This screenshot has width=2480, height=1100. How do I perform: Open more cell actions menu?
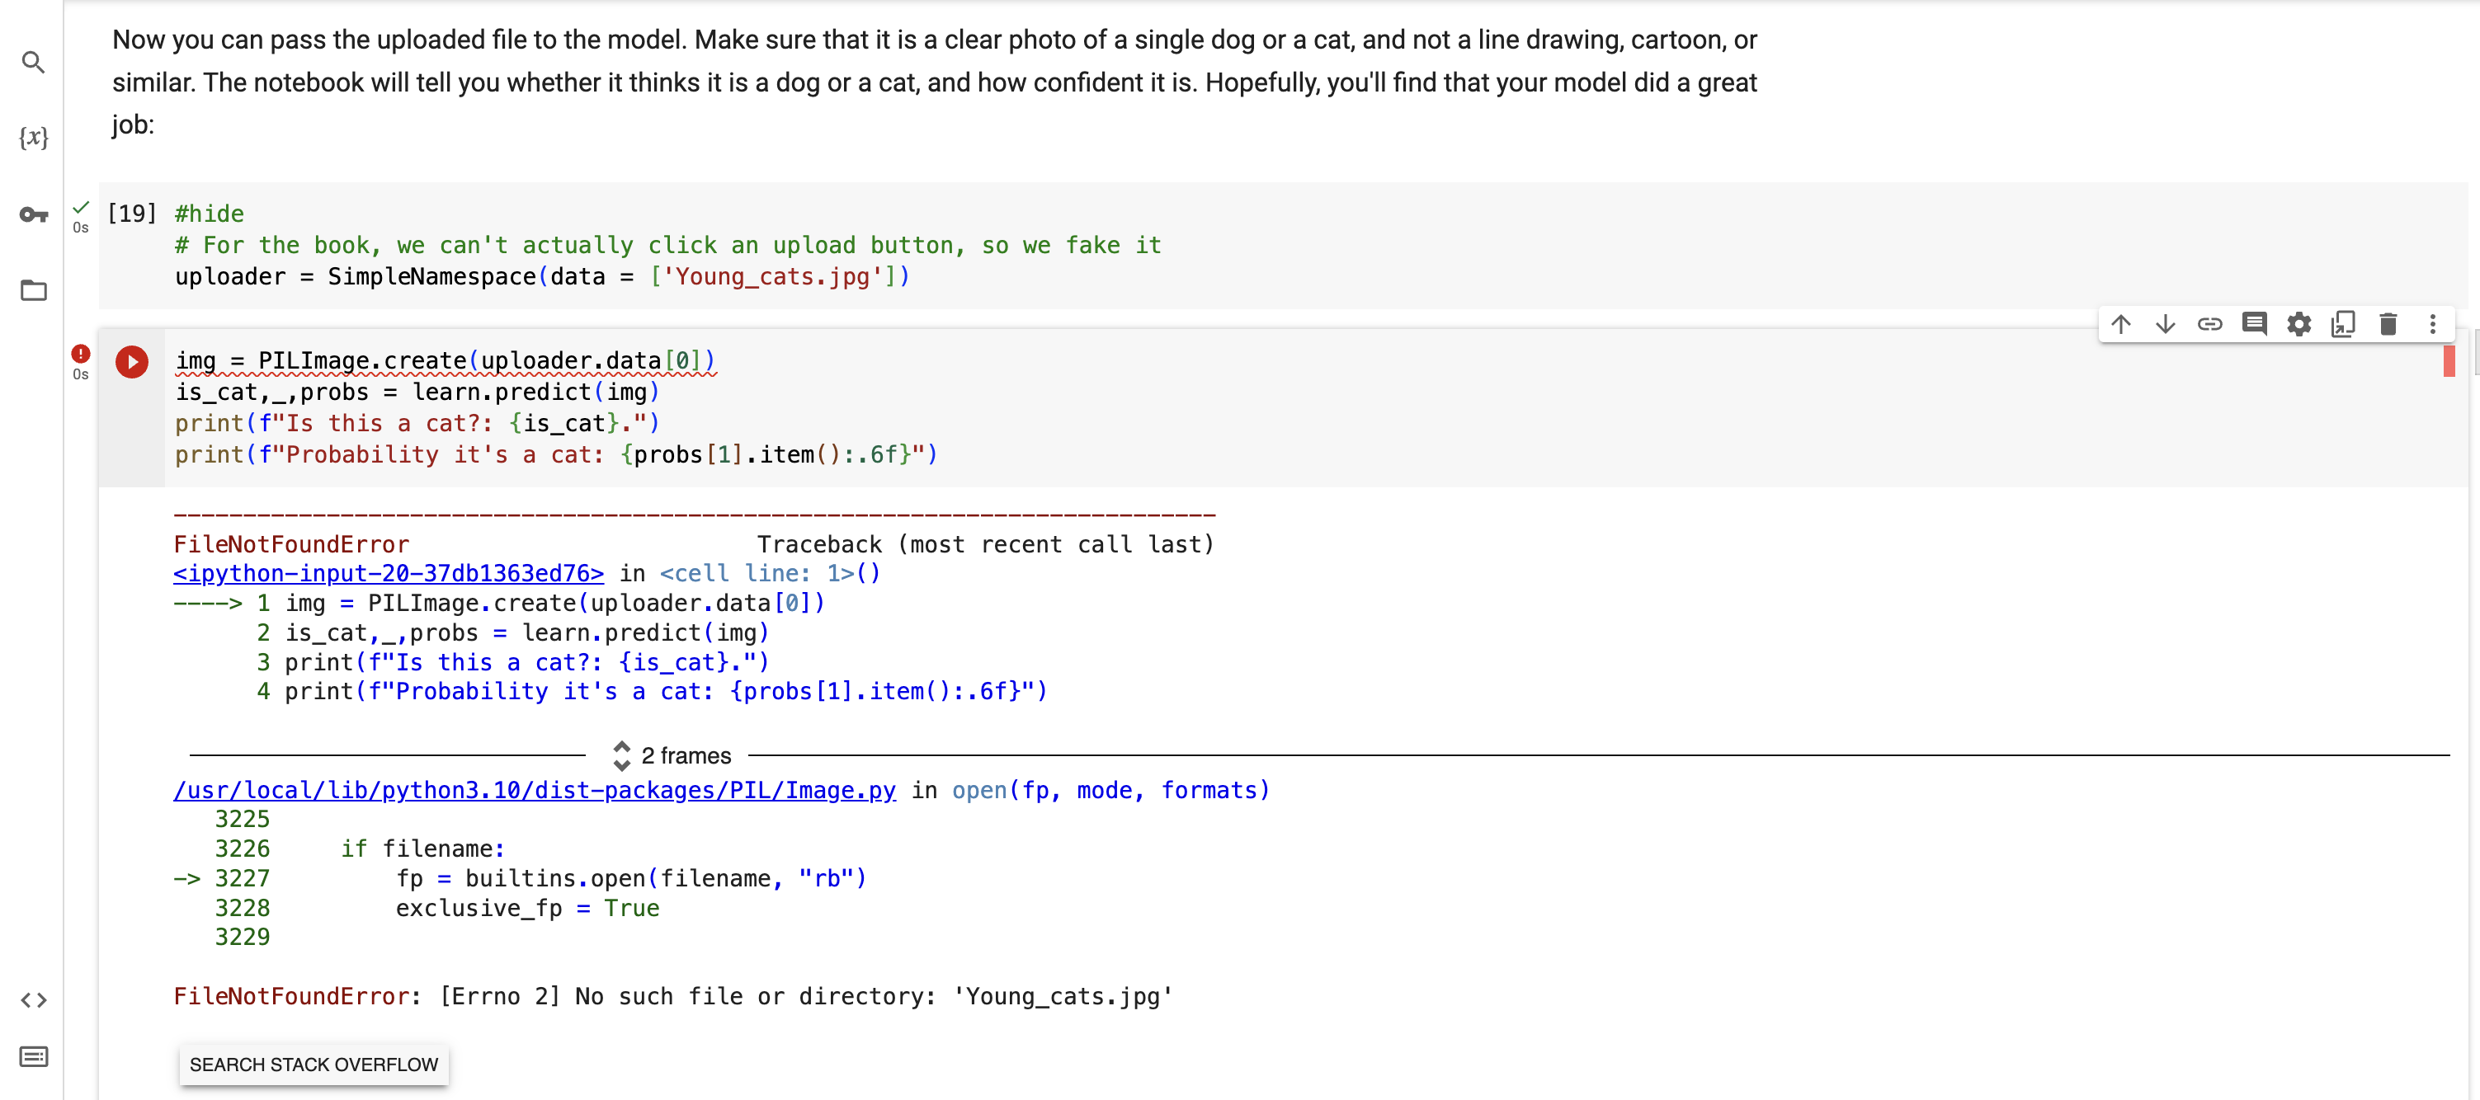tap(2432, 324)
